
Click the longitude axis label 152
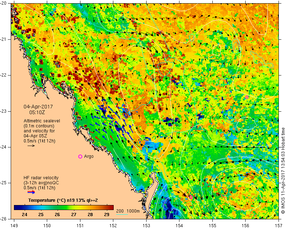[x=113, y=225]
